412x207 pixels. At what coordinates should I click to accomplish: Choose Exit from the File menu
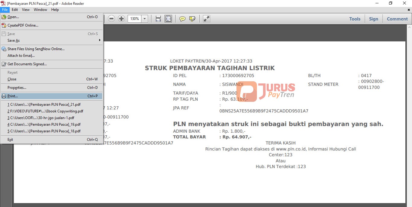(52, 140)
